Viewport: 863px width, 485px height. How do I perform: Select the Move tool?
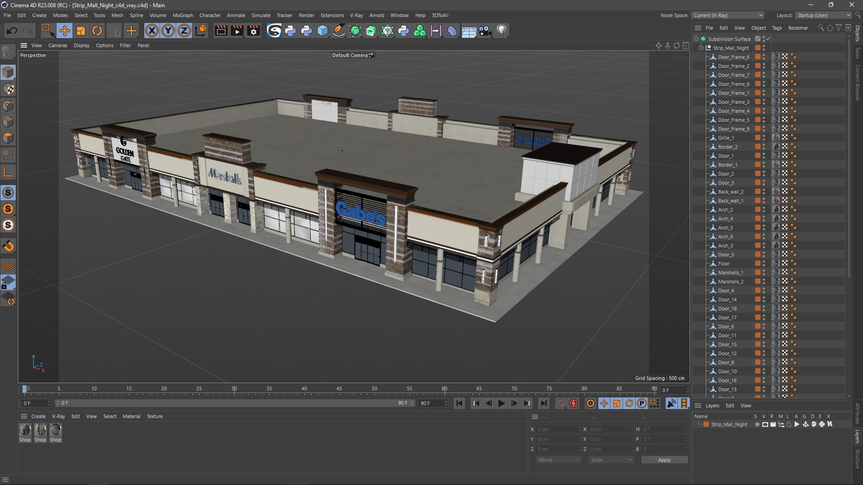(64, 31)
